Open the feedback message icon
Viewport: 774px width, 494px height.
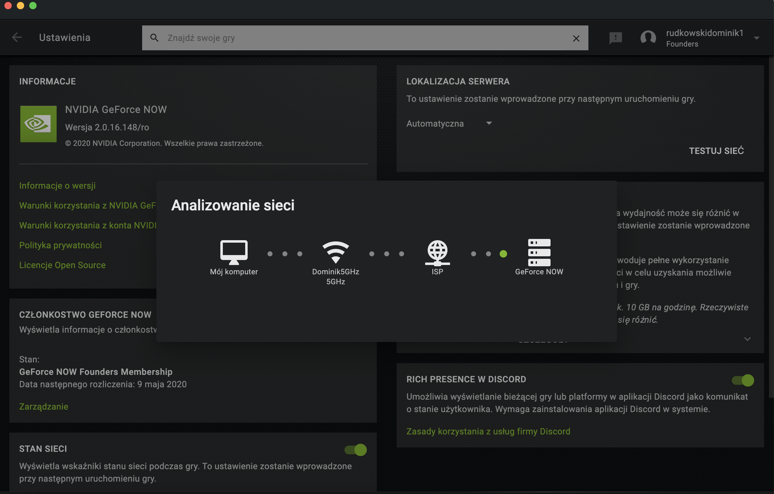(615, 38)
